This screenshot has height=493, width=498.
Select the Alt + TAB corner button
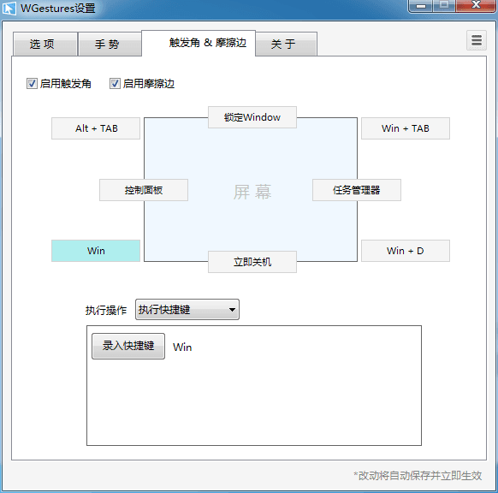tap(96, 128)
